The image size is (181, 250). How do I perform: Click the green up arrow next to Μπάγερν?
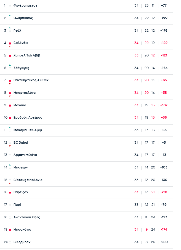pyautogui.click(x=10, y=165)
